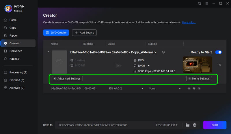This screenshot has width=231, height=134.
Task: Go to Fab365 in sidebar
Action: click(x=14, y=59)
